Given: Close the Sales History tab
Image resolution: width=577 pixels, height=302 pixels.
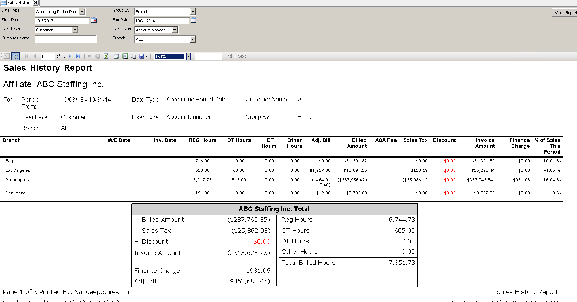Looking at the screenshot, I should 35,3.
